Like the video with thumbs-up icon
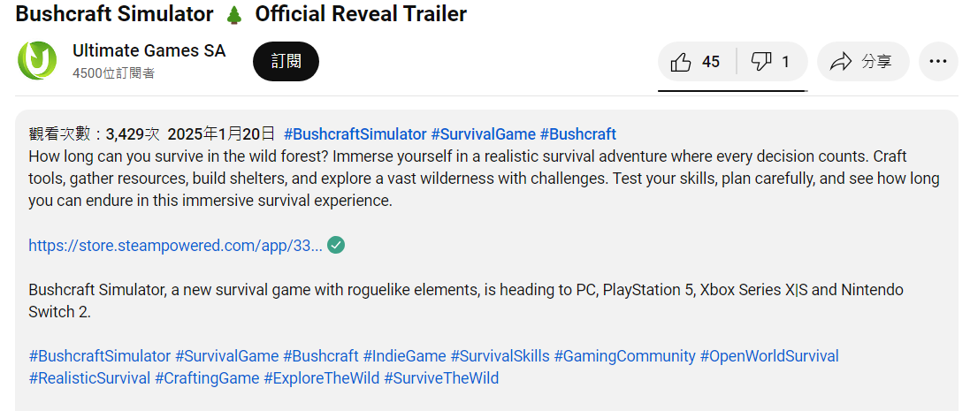This screenshot has height=411, width=970. [697, 62]
